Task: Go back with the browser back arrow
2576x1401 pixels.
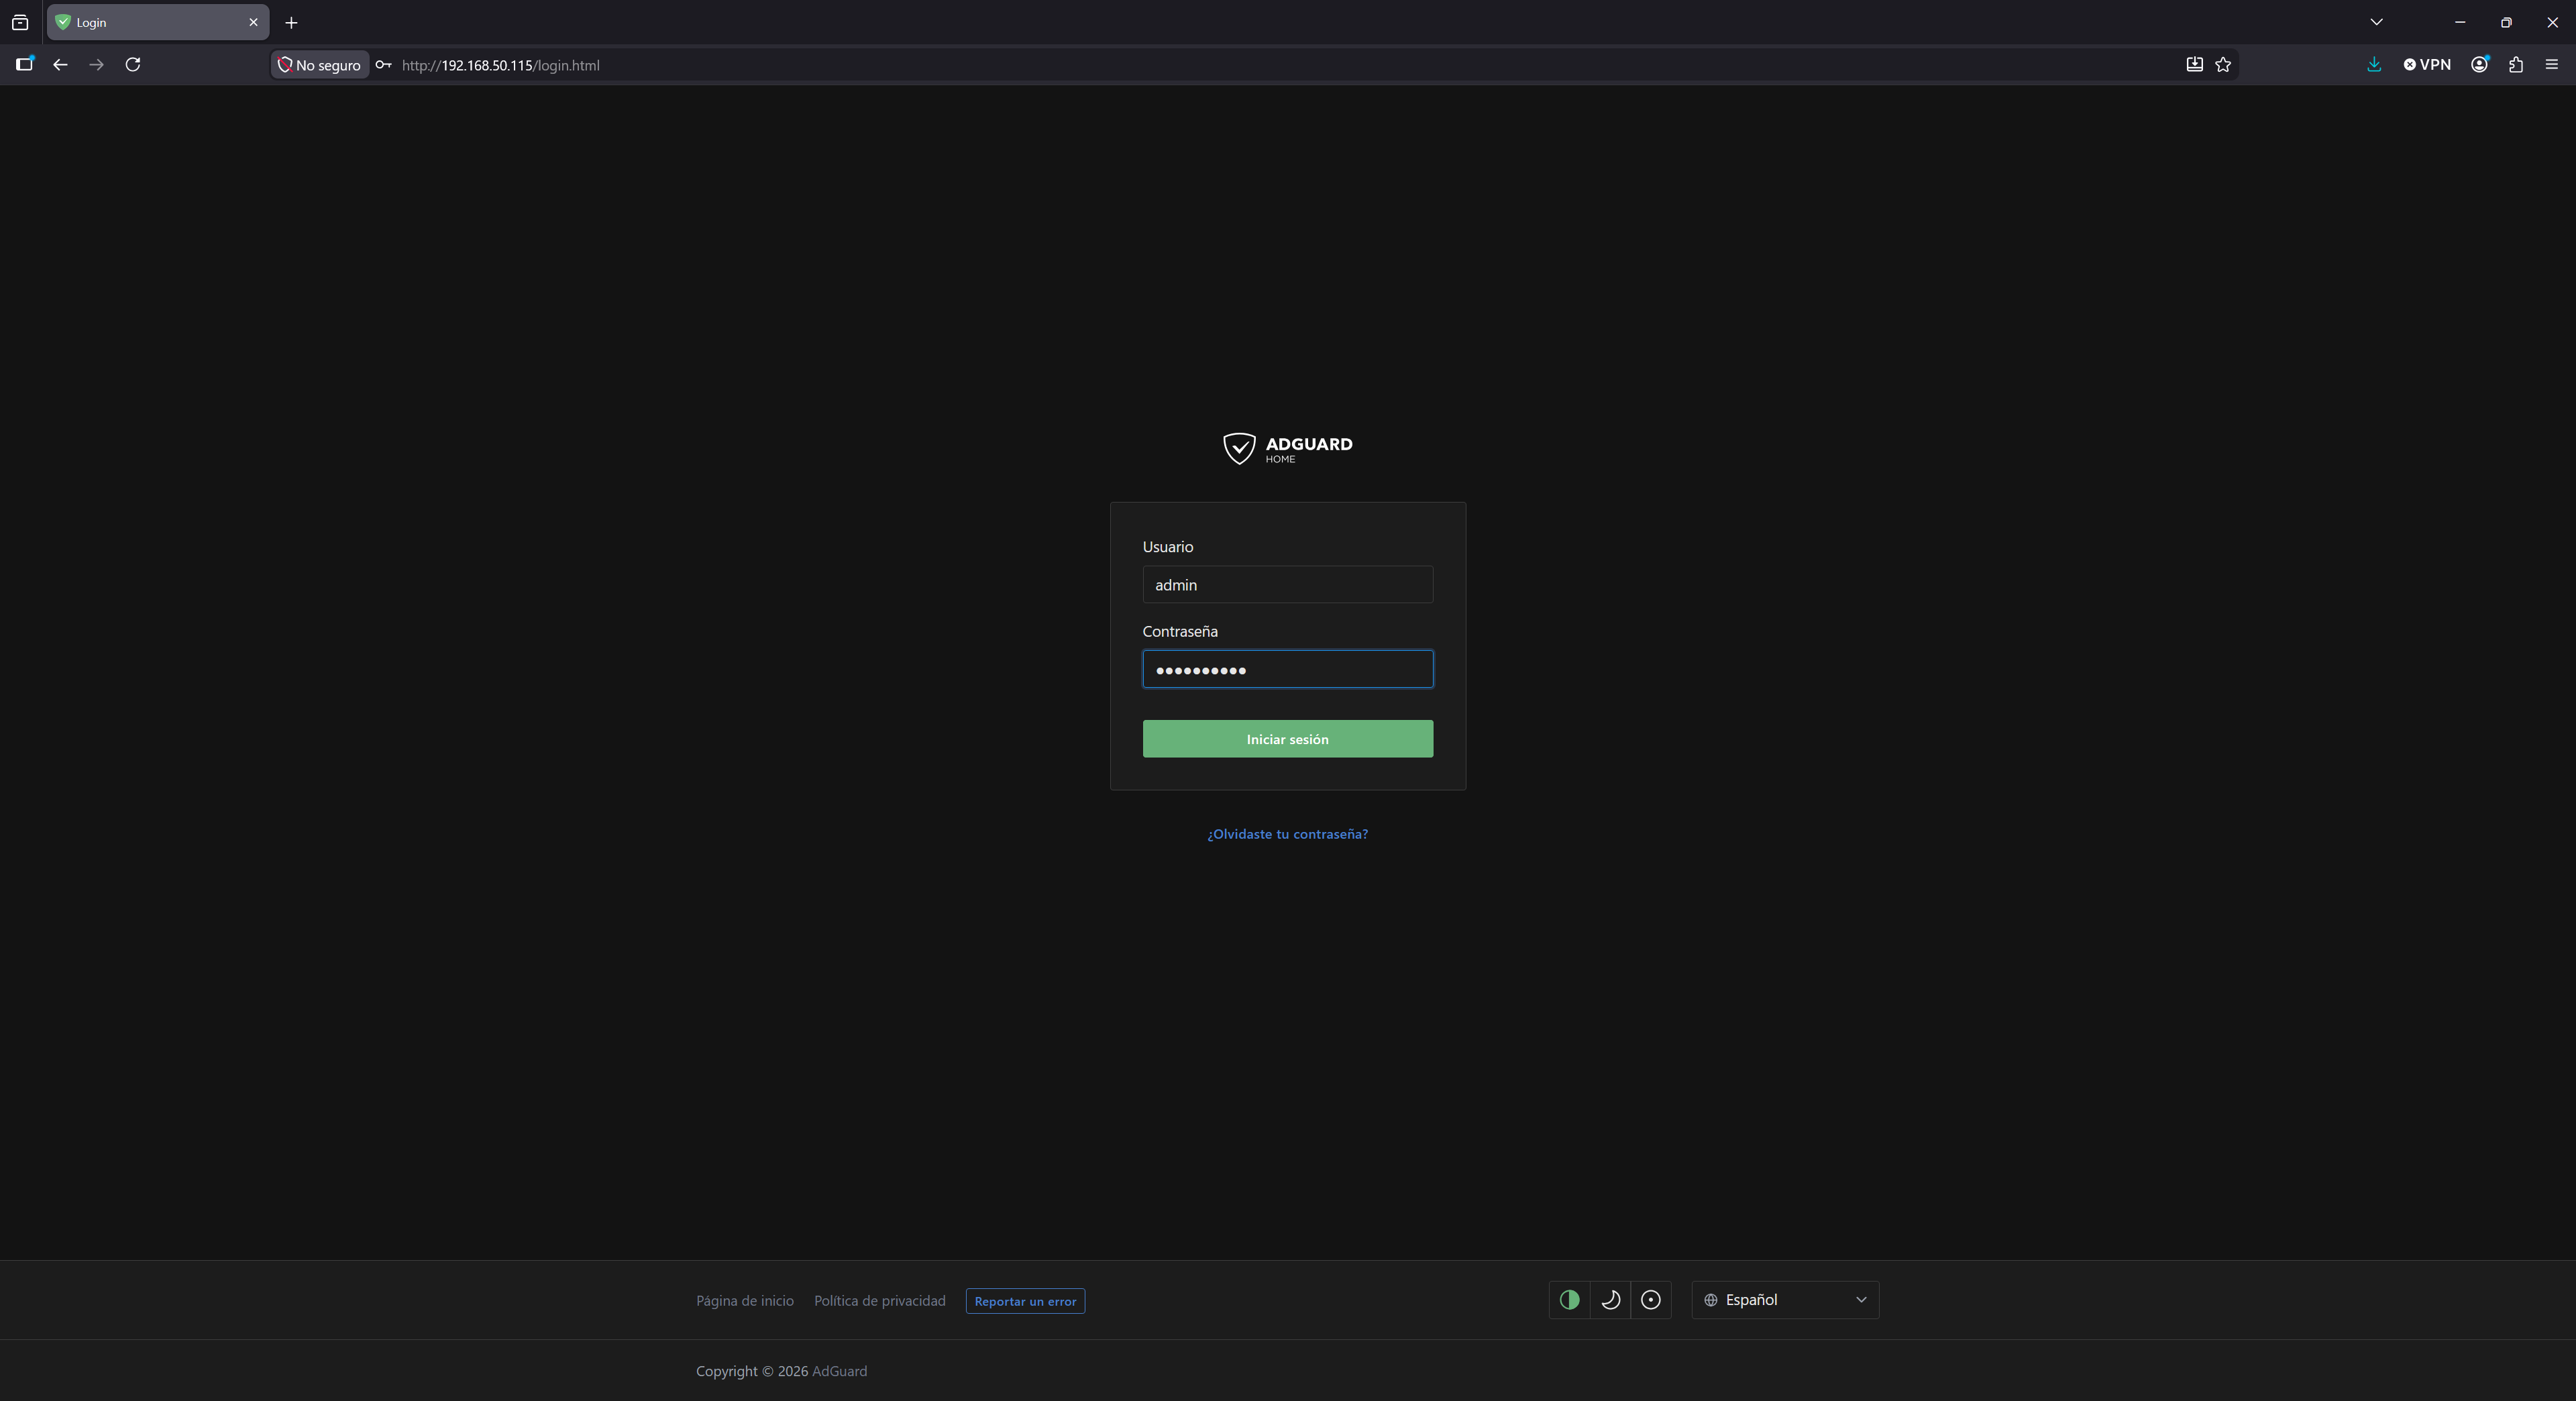Action: (x=60, y=65)
